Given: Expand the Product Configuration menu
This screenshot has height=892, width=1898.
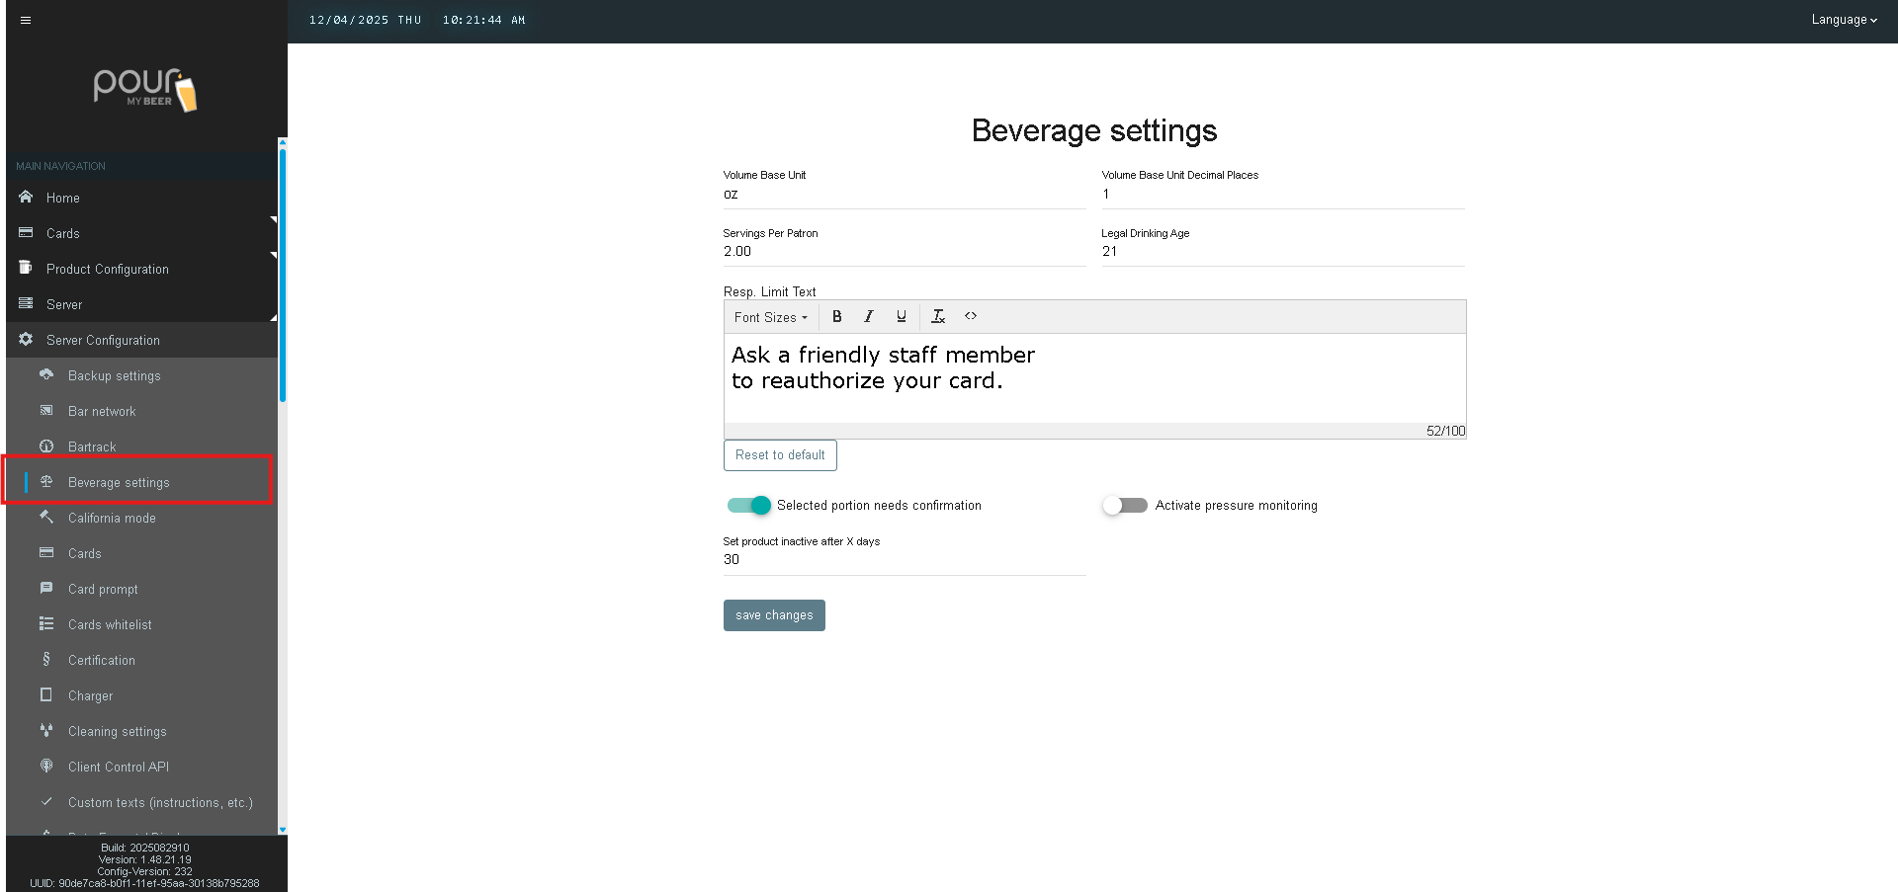Looking at the screenshot, I should [x=108, y=269].
